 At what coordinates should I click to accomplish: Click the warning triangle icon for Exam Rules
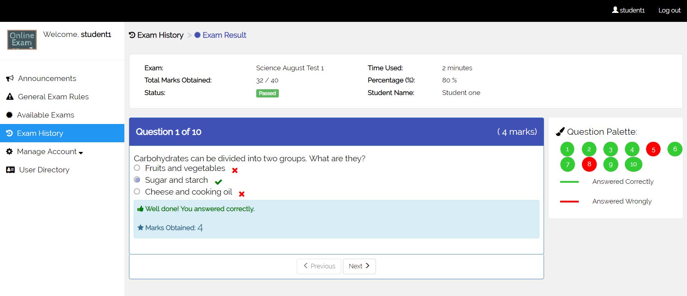pos(10,97)
